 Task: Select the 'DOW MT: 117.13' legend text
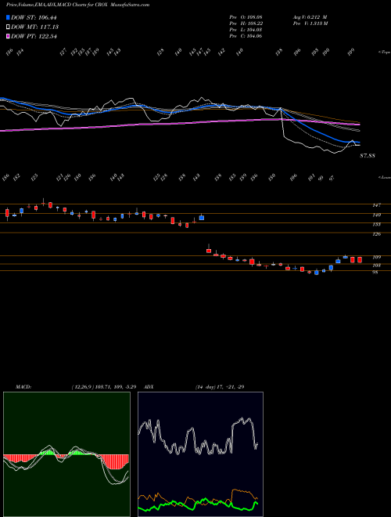34,27
